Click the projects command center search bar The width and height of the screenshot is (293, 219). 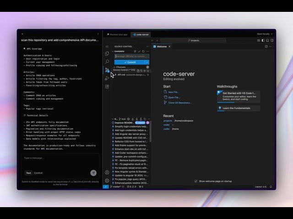tap(193, 41)
